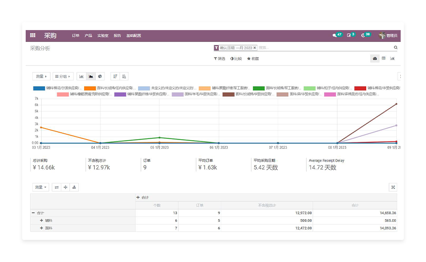Screen dimensions: 426x262
Task: Open pivot table in full screen
Action: (x=393, y=187)
